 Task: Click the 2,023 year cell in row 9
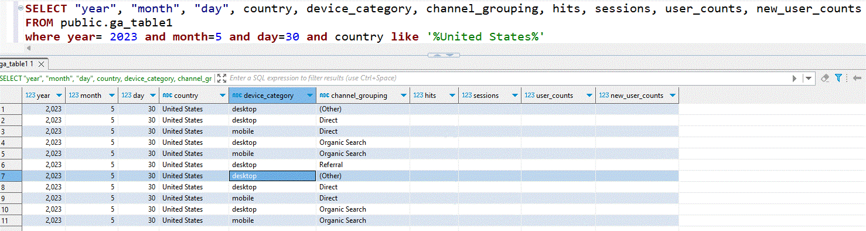[43, 198]
